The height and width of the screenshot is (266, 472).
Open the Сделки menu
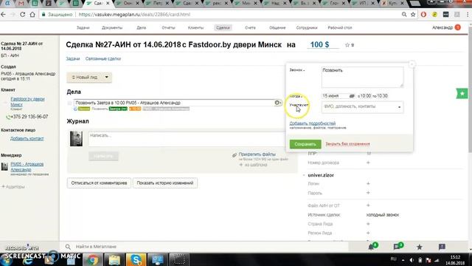pyautogui.click(x=223, y=28)
